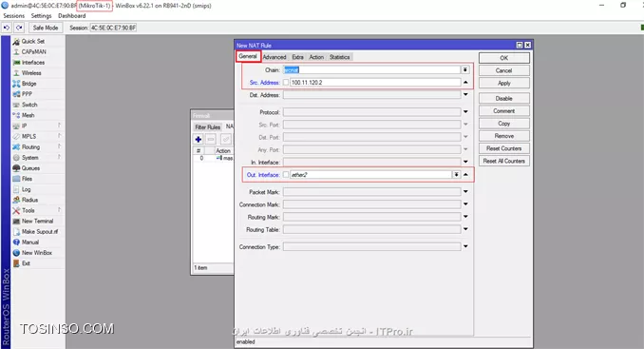The height and width of the screenshot is (349, 644).
Task: Open the Dashboard menu
Action: click(72, 15)
